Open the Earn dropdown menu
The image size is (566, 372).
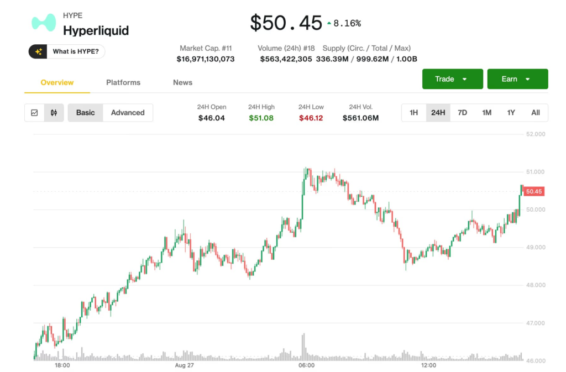pos(517,79)
